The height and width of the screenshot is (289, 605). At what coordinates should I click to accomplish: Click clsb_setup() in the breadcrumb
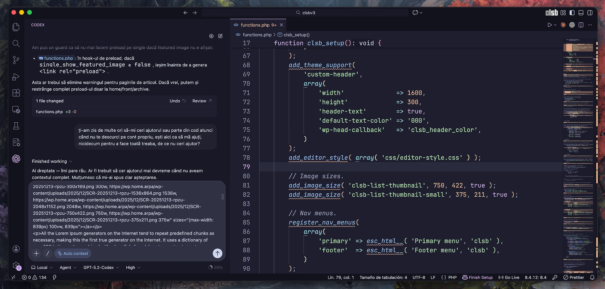click(296, 35)
